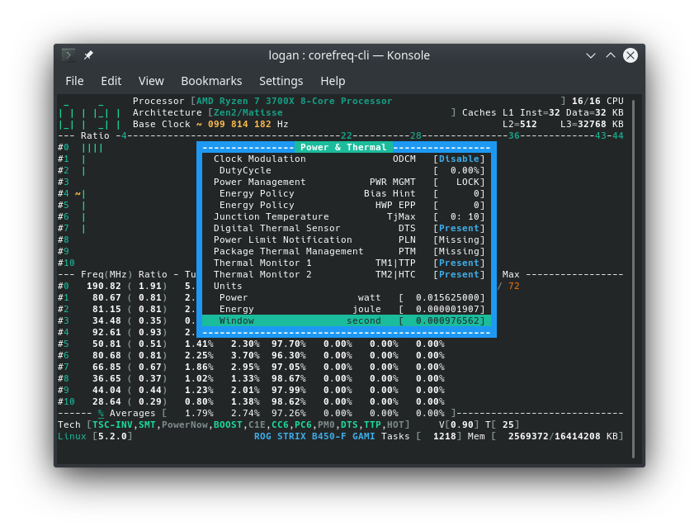The image size is (699, 531).
Task: Open the File menu
Action: click(x=74, y=81)
